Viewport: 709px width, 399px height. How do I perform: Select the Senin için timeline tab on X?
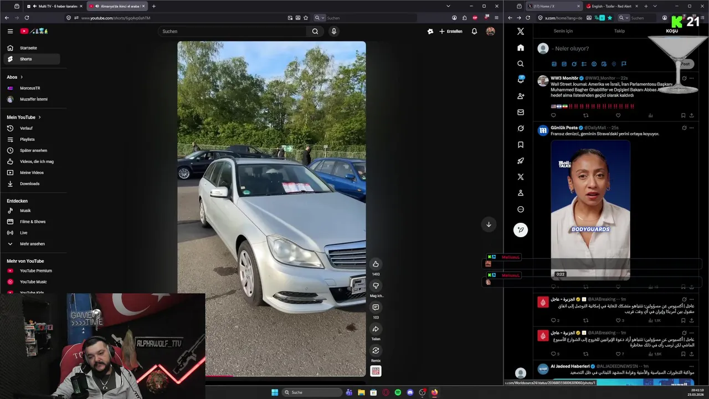[x=563, y=31]
